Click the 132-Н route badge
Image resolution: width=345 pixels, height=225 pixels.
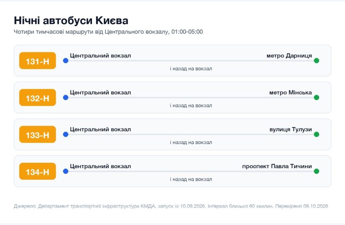(x=38, y=98)
